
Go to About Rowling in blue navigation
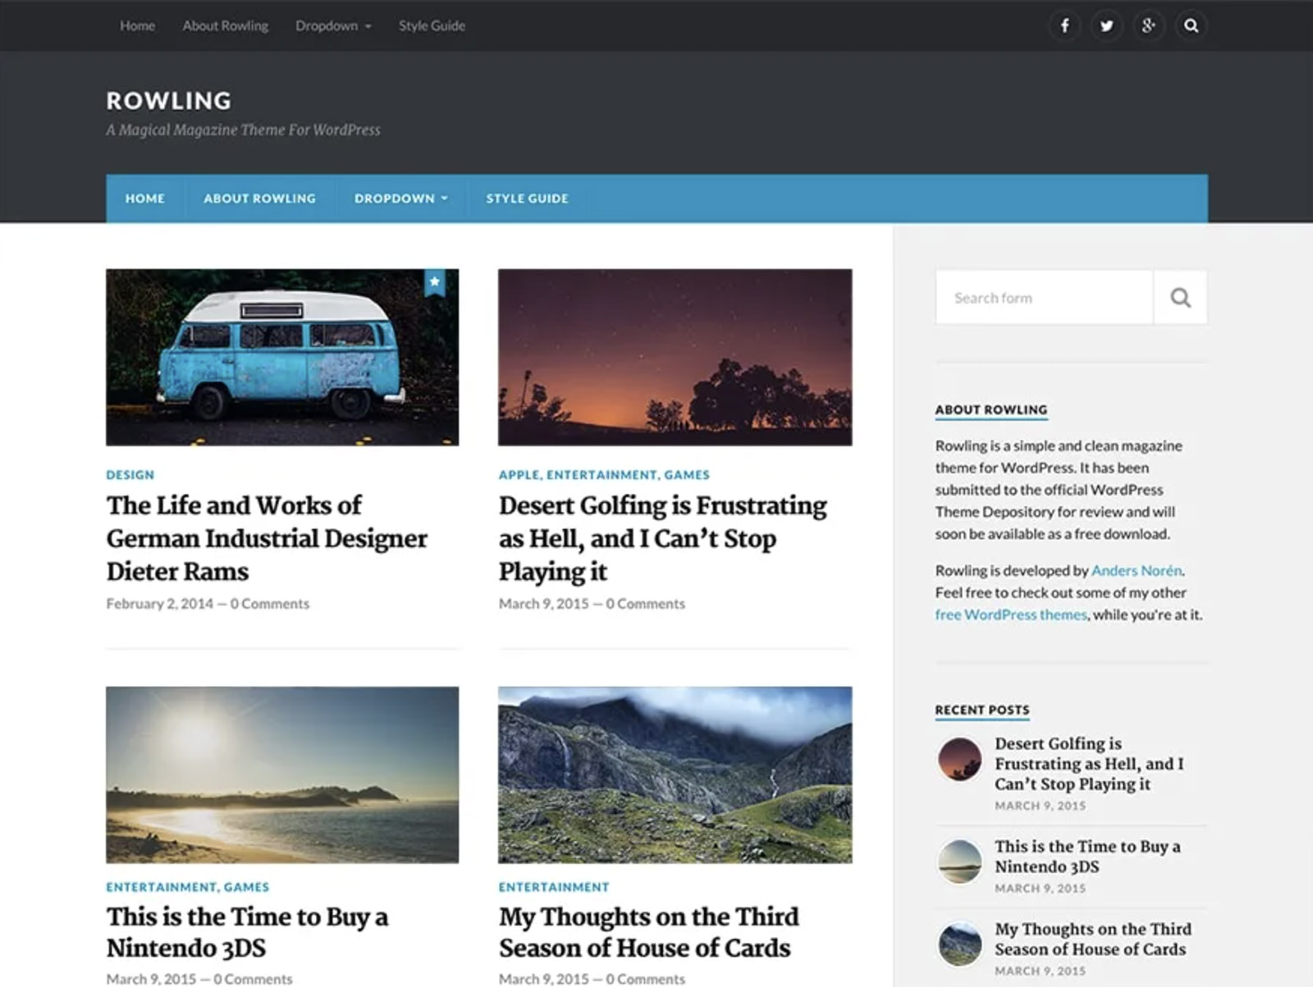(x=259, y=199)
